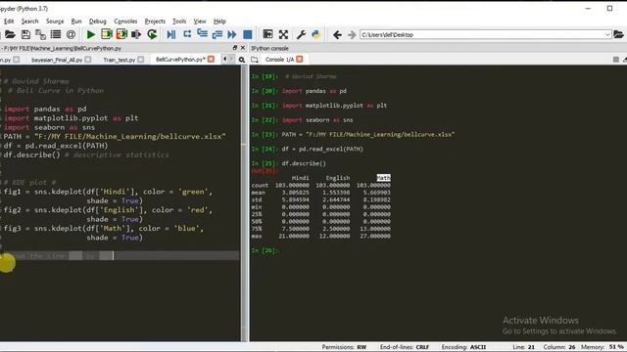The height and width of the screenshot is (352, 627).
Task: Open the Projects menu
Action: 155,22
